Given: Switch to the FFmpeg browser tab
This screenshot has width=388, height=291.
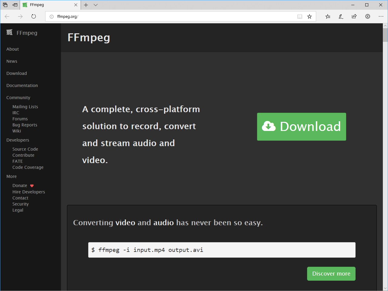Looking at the screenshot, I should point(45,5).
